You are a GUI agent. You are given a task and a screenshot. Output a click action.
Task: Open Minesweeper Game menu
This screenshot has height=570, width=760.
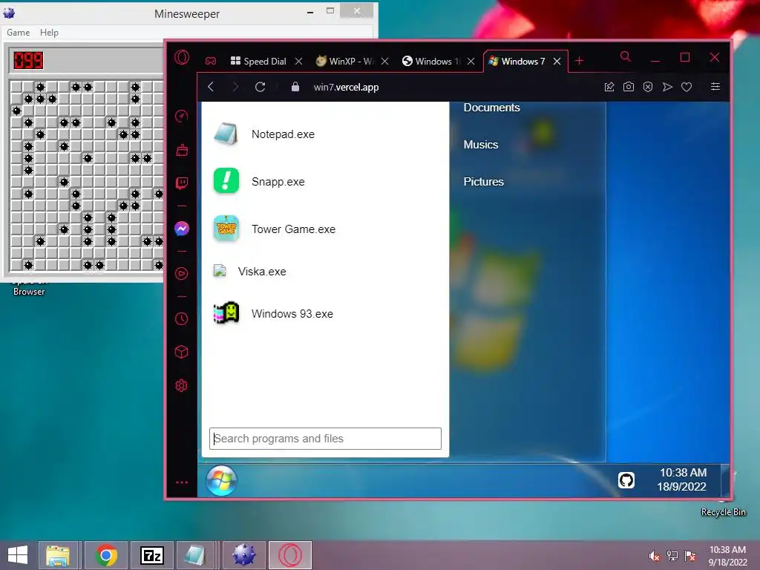[19, 33]
